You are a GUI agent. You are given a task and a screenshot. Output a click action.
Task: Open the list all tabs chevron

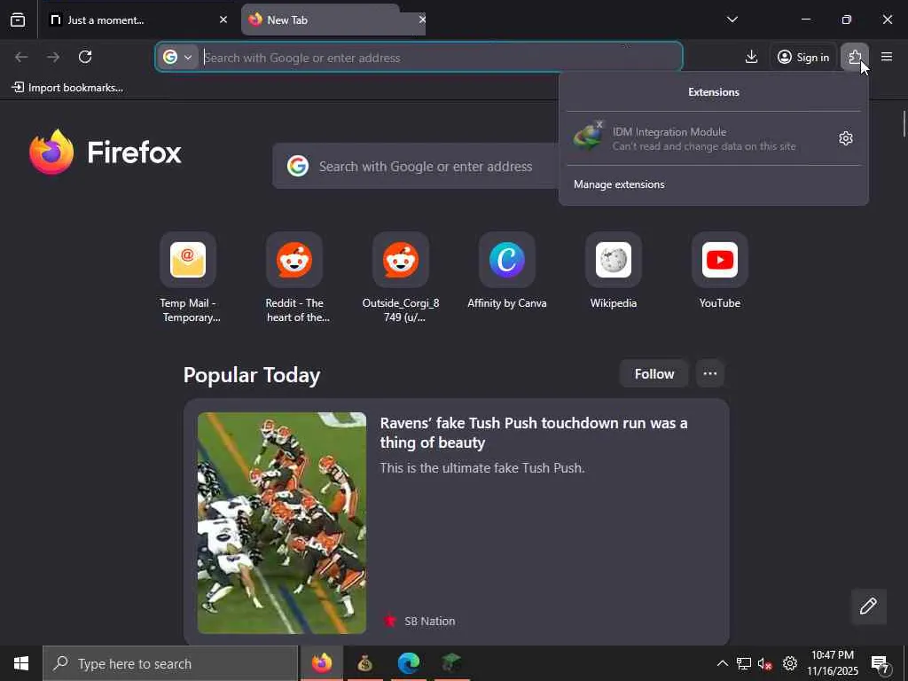[732, 20]
